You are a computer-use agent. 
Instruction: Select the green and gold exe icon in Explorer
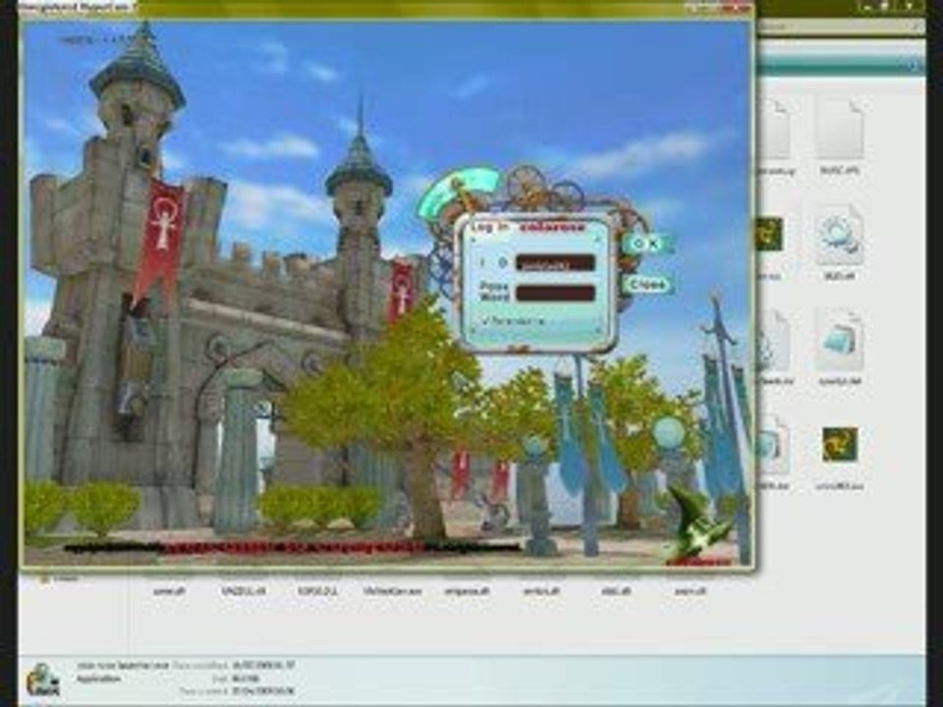pyautogui.click(x=840, y=444)
